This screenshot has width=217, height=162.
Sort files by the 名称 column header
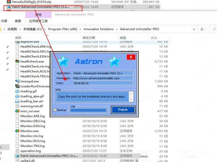[x=18, y=38]
